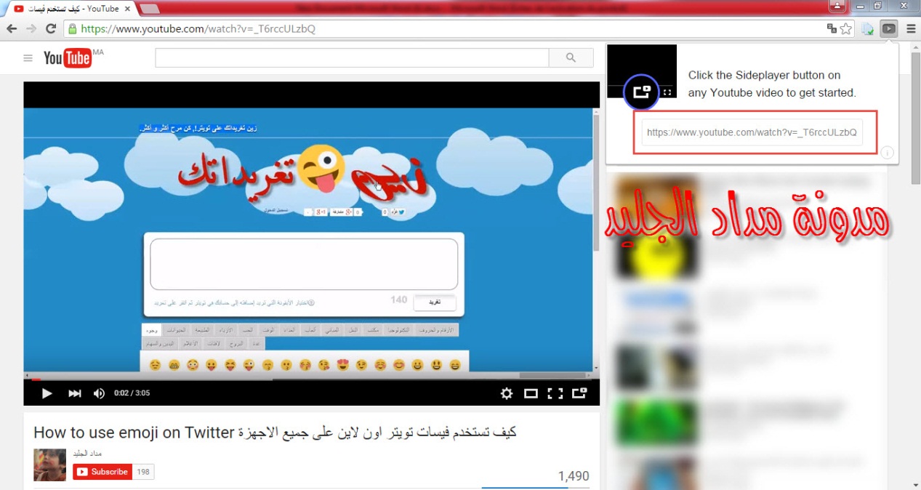Viewport: 921px width, 490px height.
Task: Seek on the video progress bar
Action: (x=311, y=378)
